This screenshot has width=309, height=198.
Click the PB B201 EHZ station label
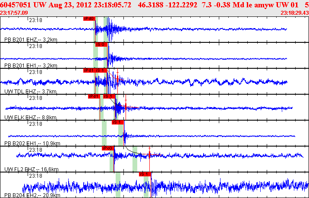[x=30, y=39]
